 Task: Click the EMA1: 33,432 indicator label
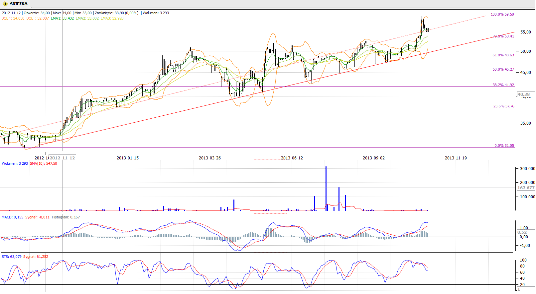pyautogui.click(x=63, y=18)
